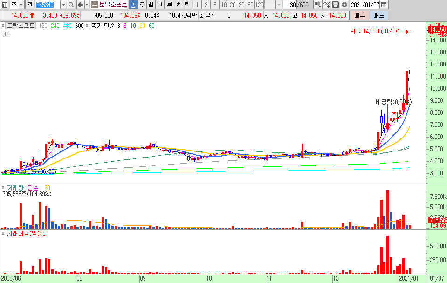This screenshot has width=447, height=283.
Task: Click the line indicator add icon
Action: click(327, 5)
